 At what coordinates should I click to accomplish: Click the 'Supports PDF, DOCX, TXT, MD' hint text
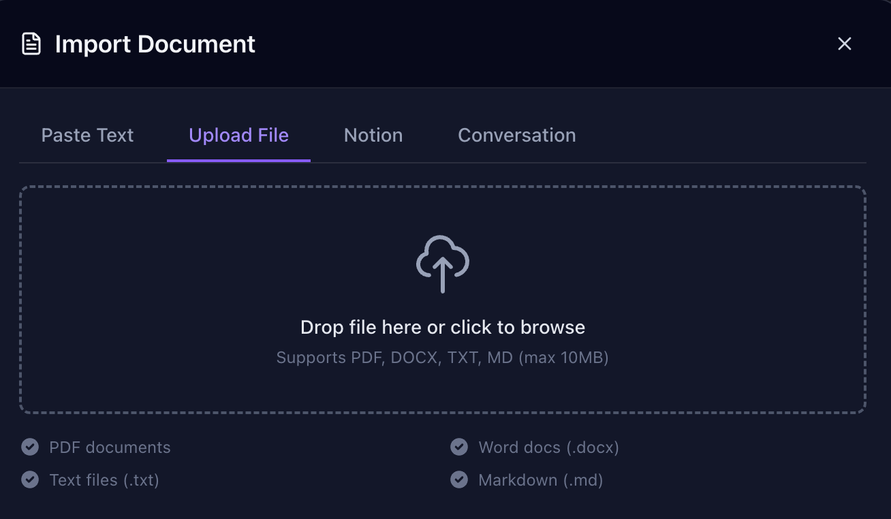(x=443, y=357)
